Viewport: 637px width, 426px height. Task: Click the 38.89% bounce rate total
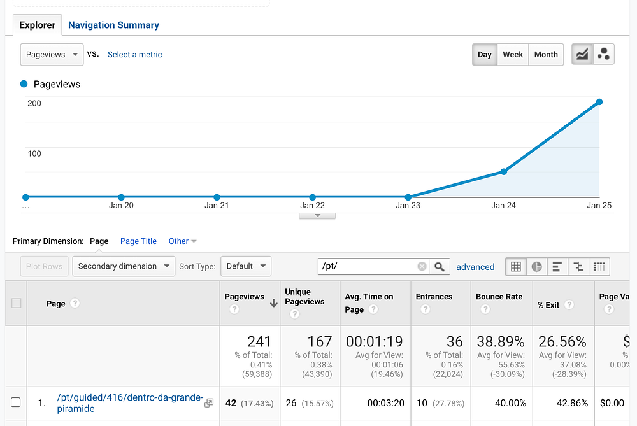pos(501,341)
